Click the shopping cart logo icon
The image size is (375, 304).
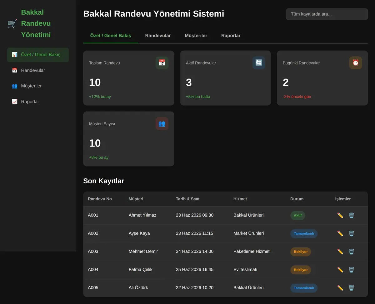[x=12, y=24]
